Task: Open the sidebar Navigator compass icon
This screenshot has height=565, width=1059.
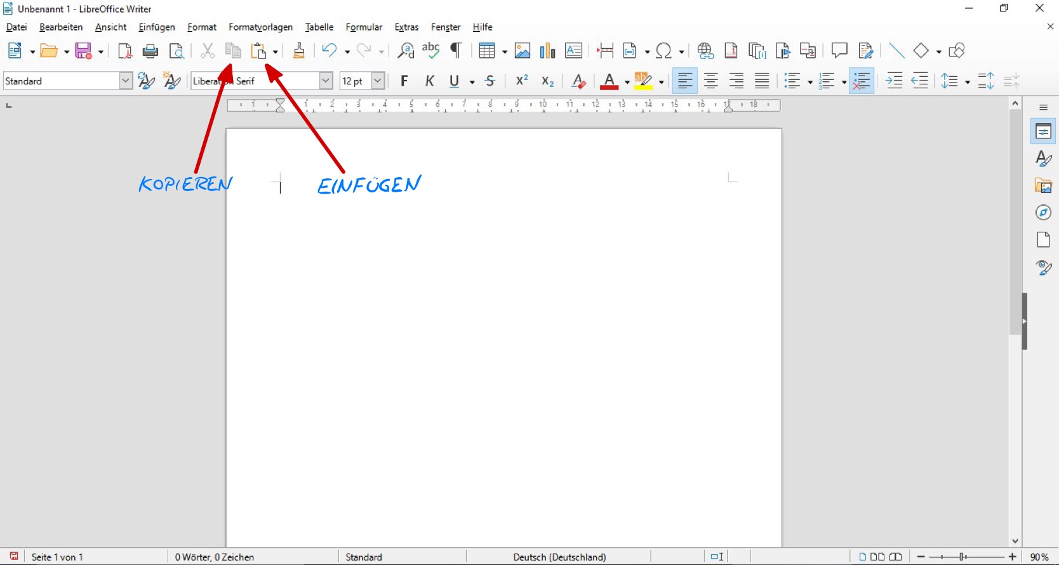Action: 1043,213
